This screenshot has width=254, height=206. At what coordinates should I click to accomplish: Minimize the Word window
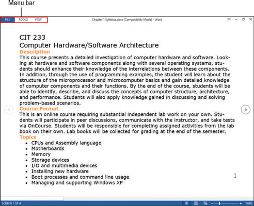pyautogui.click(x=236, y=20)
